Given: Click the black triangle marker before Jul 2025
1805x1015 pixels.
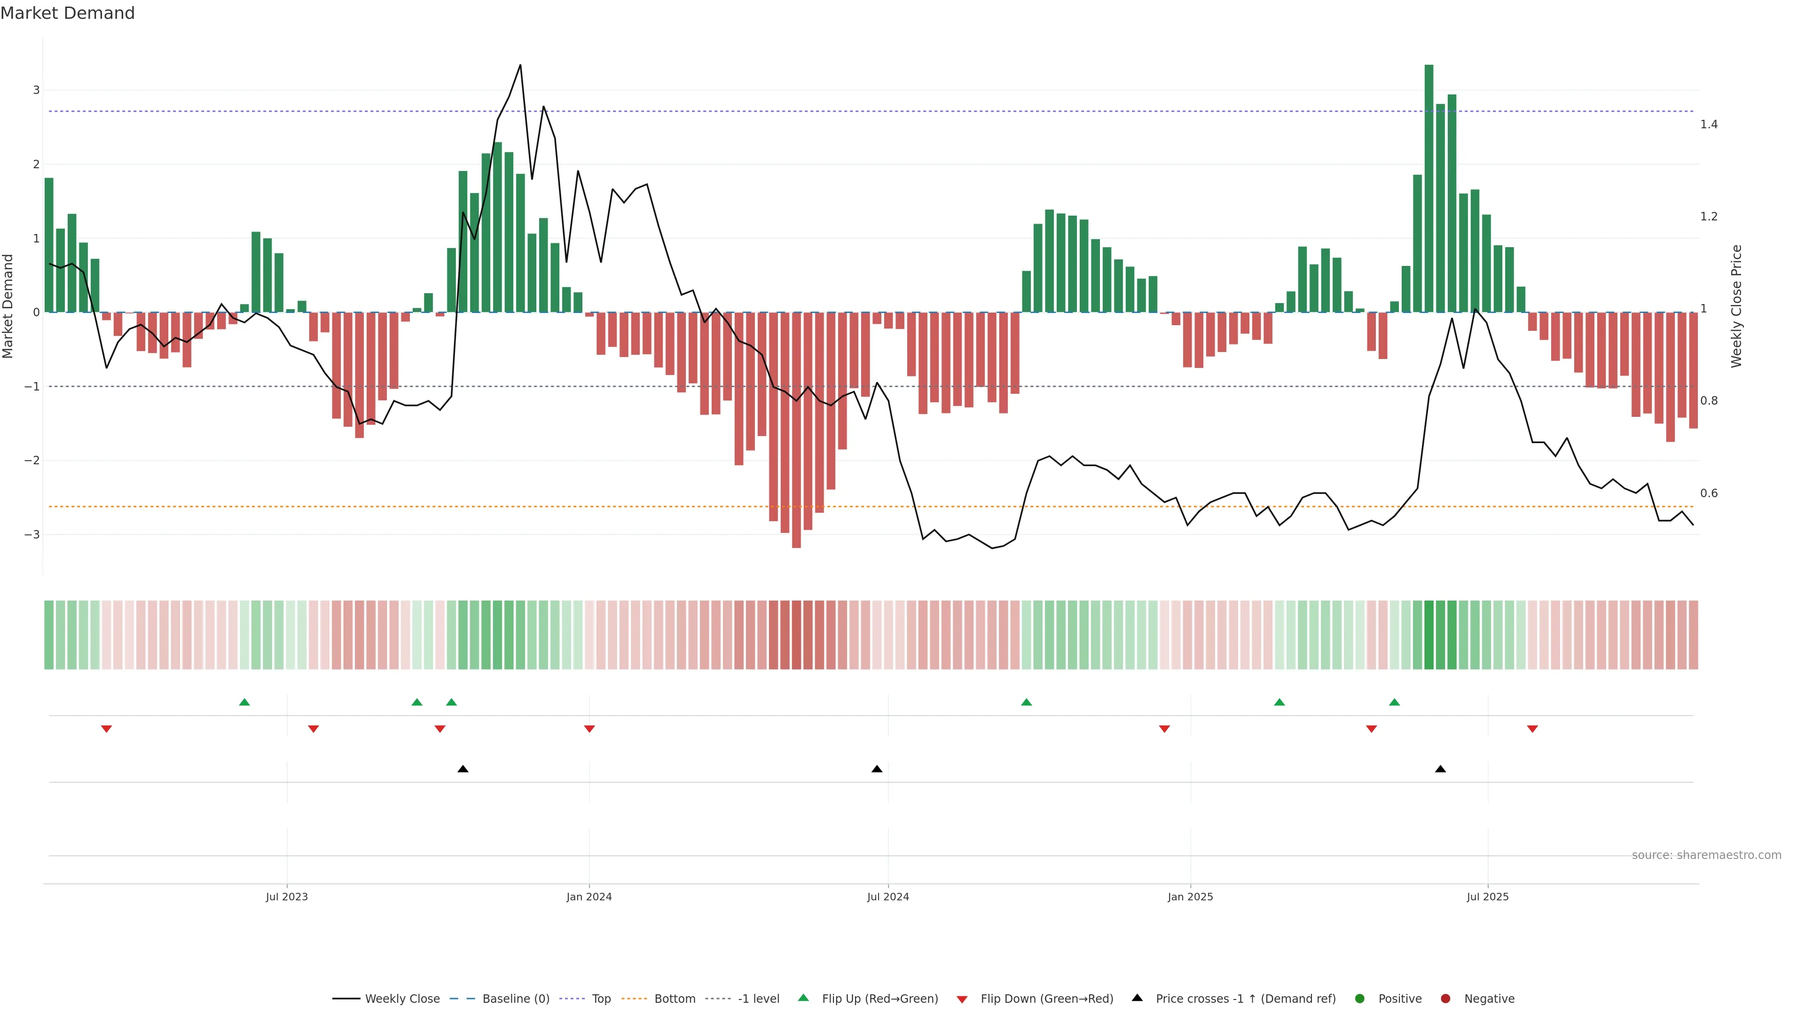Looking at the screenshot, I should (x=1440, y=769).
